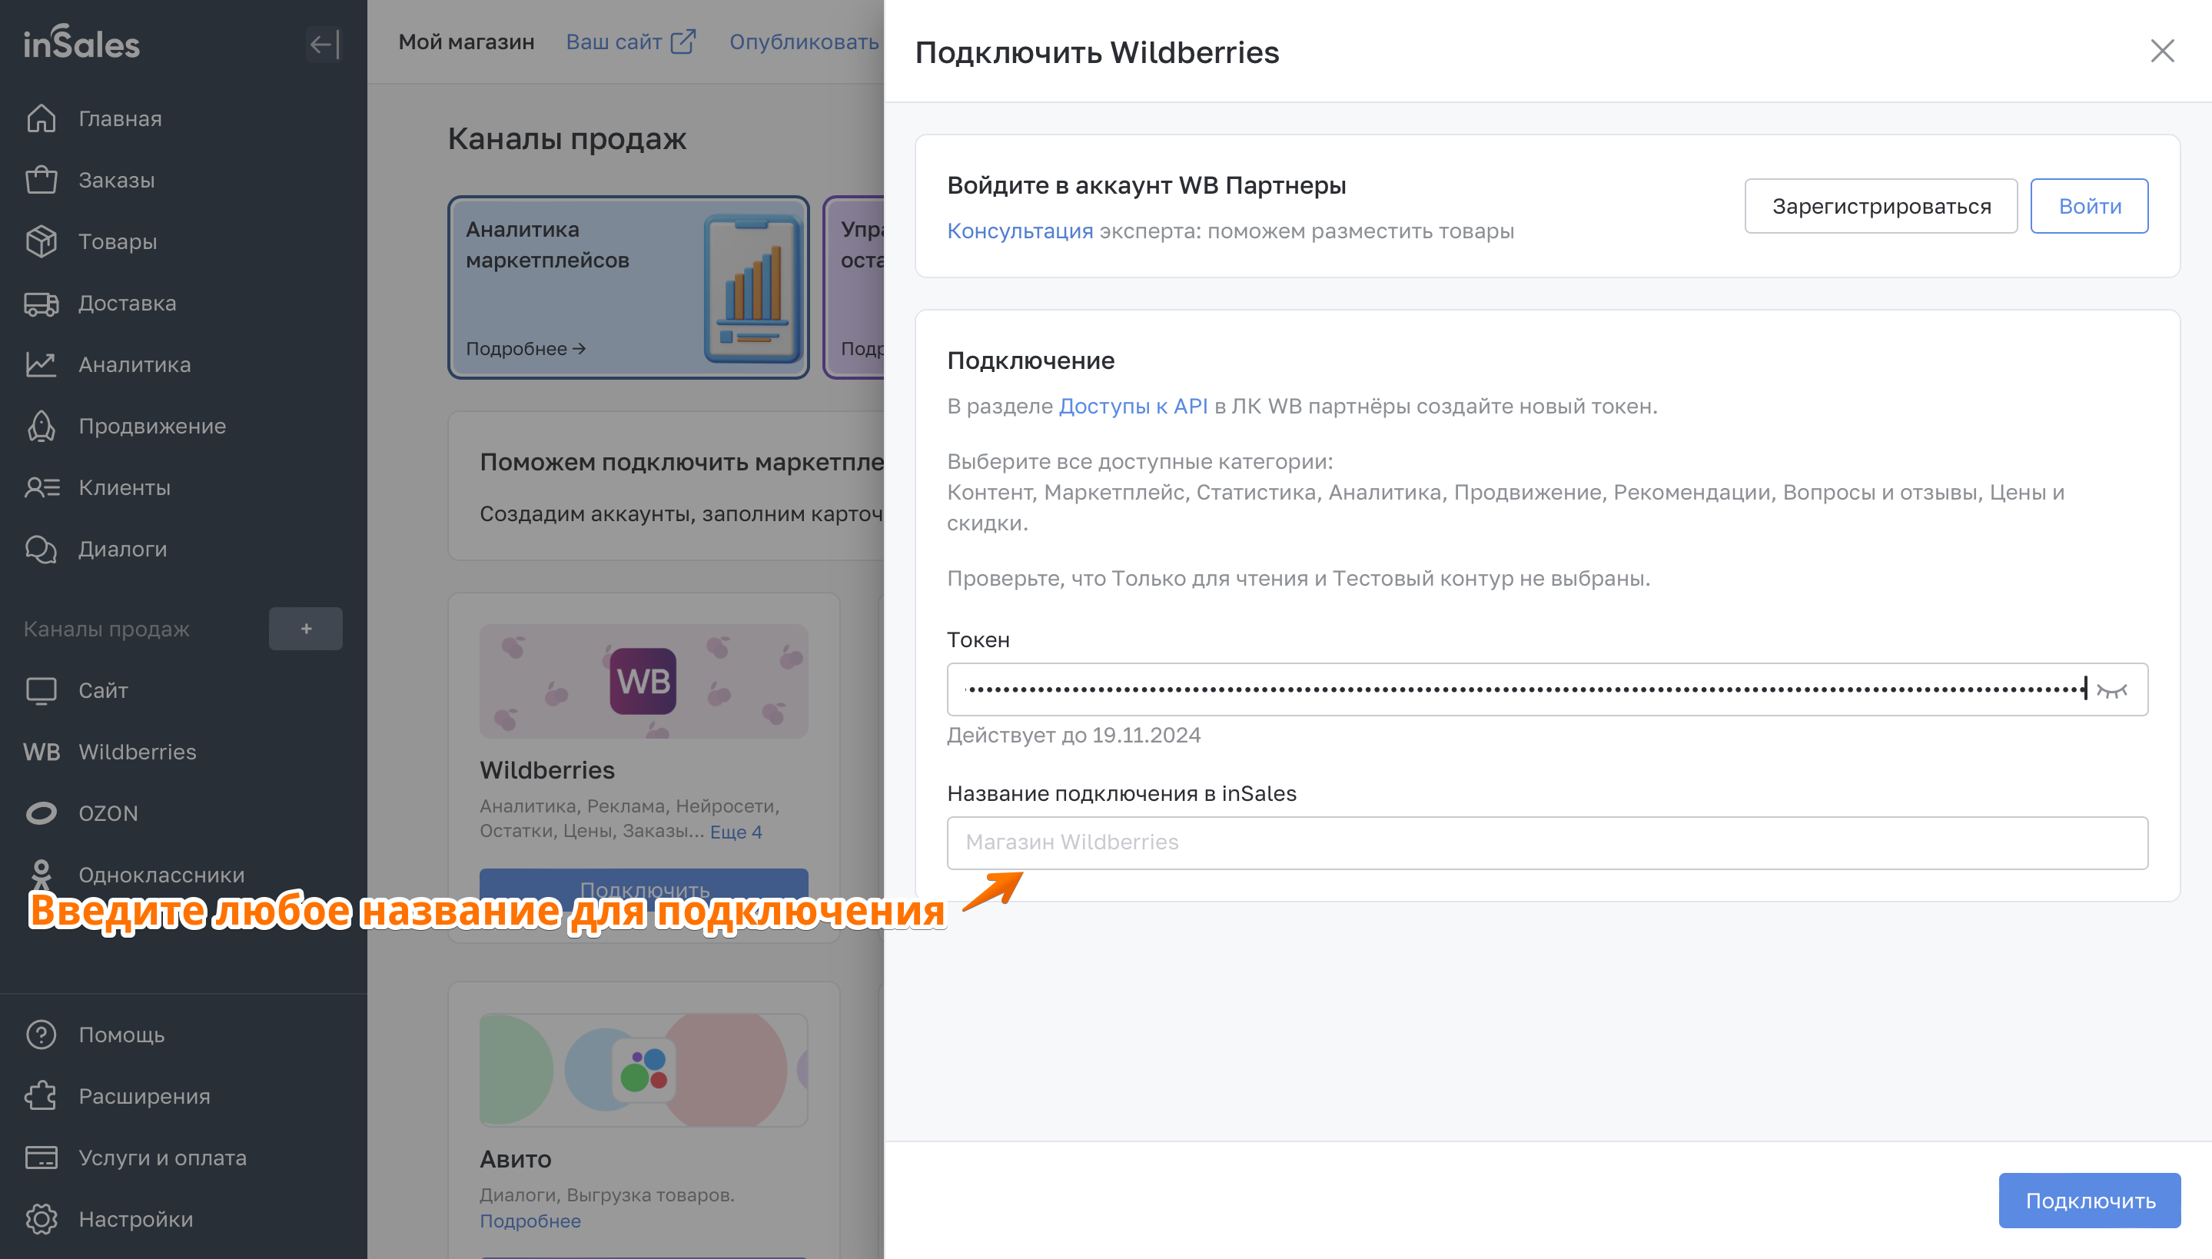
Task: Close the Подключить Wildberries panel
Action: click(x=2162, y=51)
